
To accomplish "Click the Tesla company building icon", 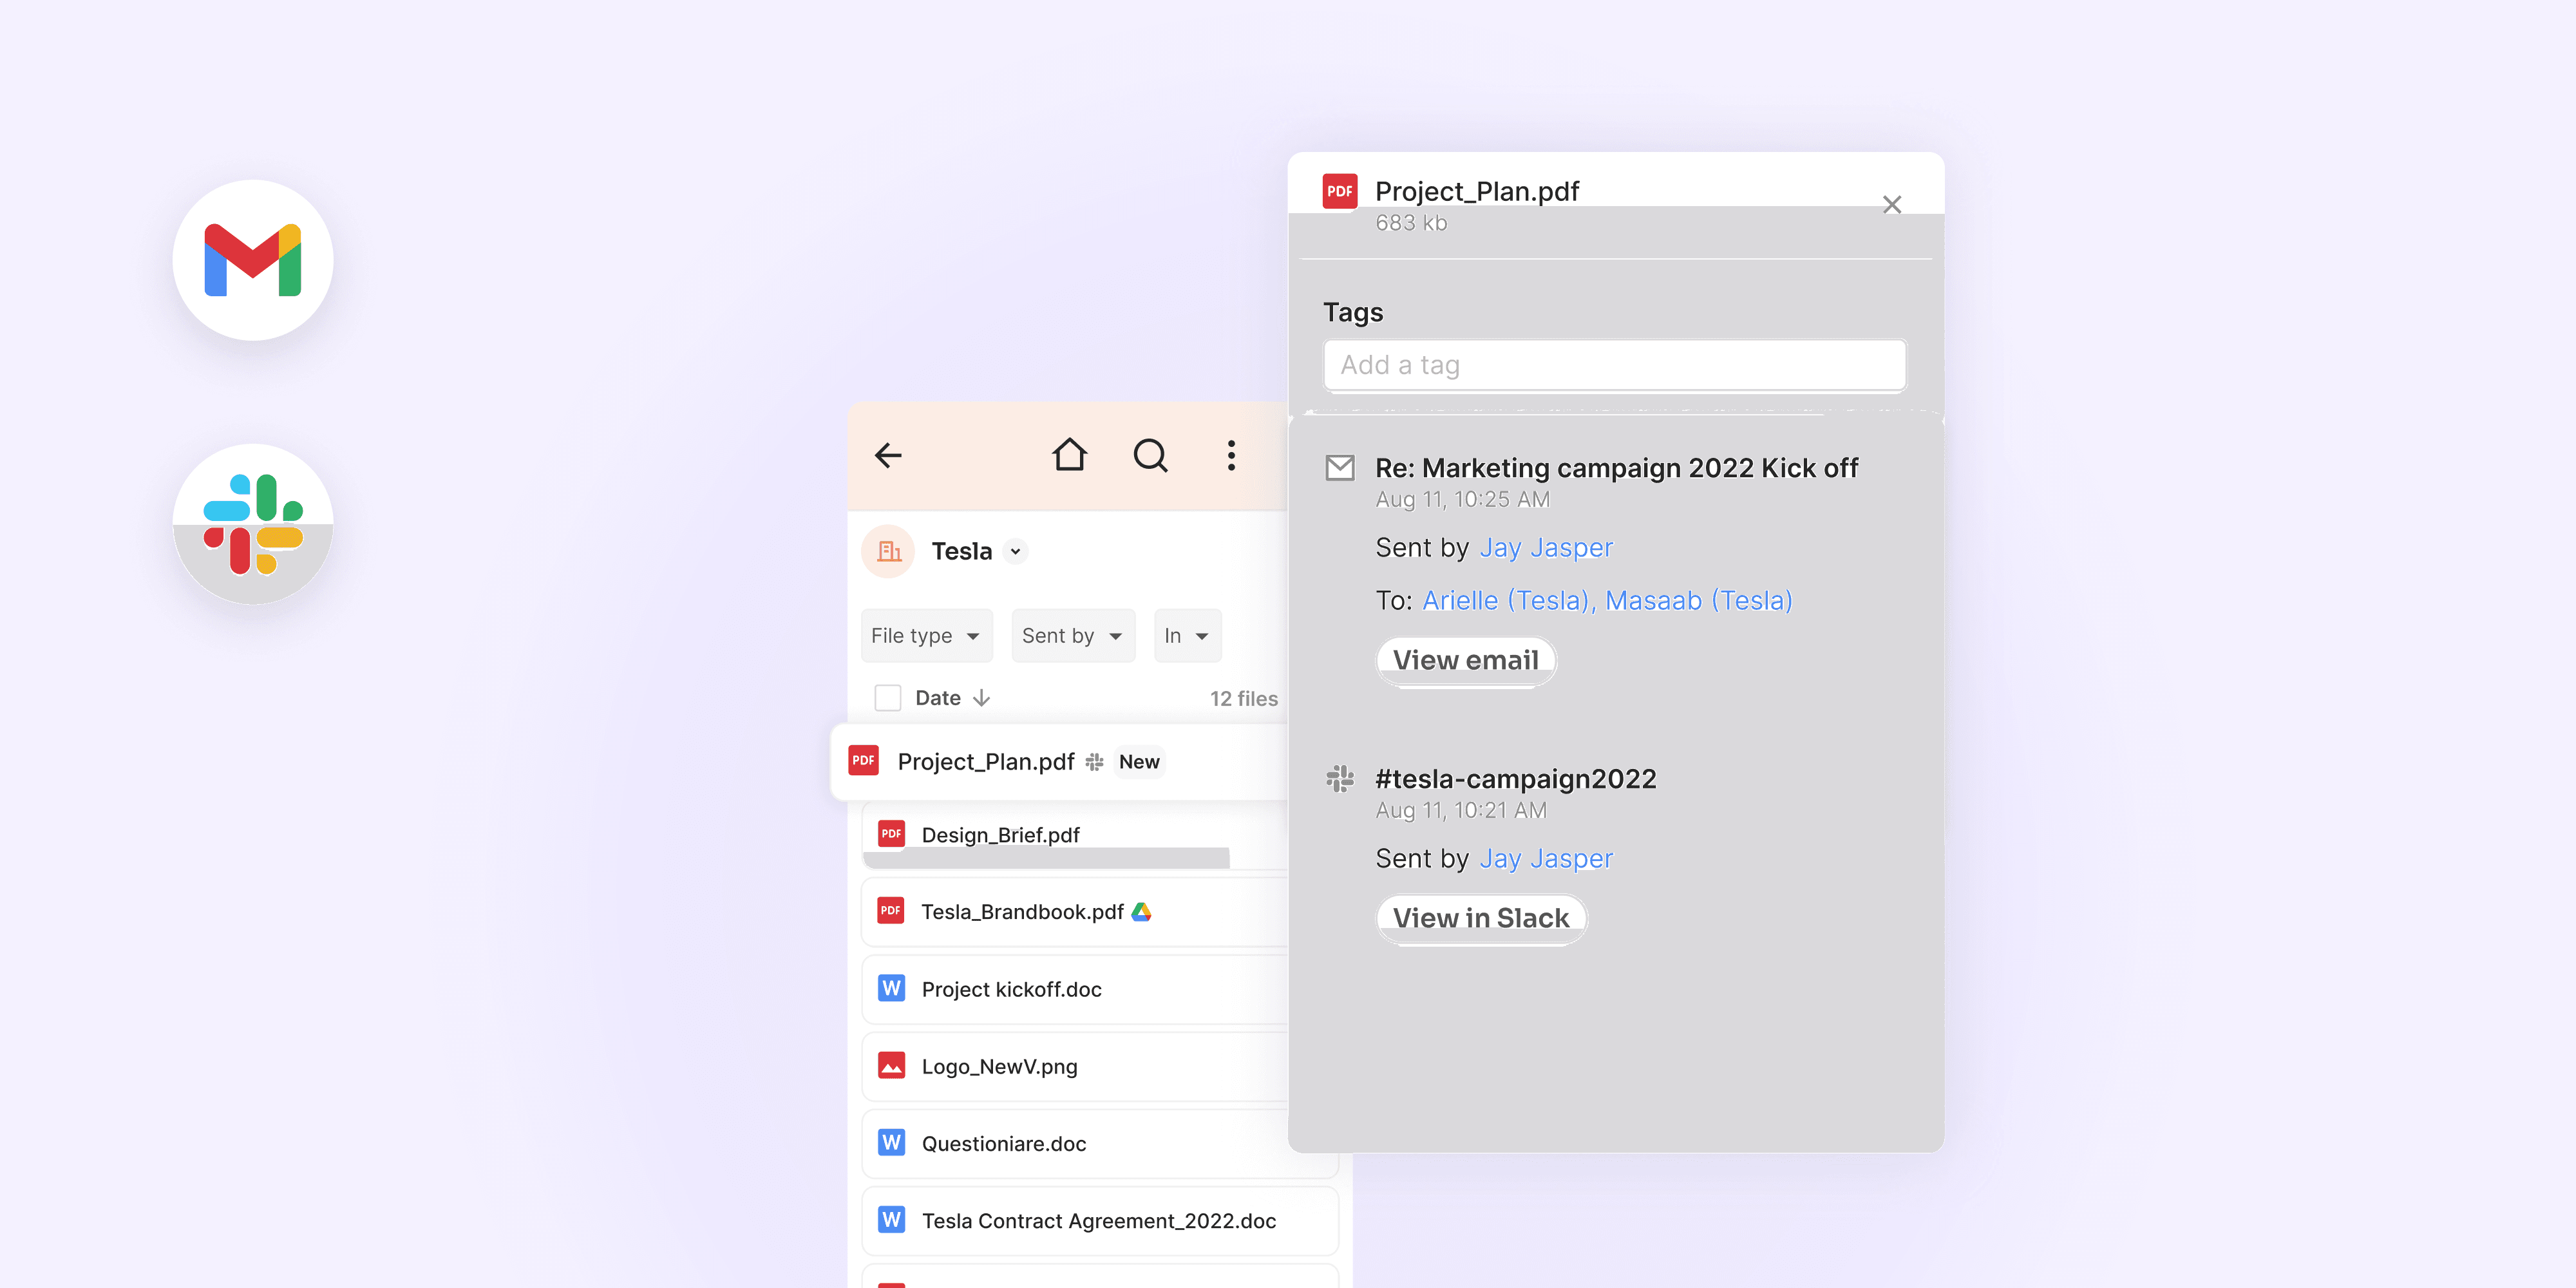I will point(888,551).
